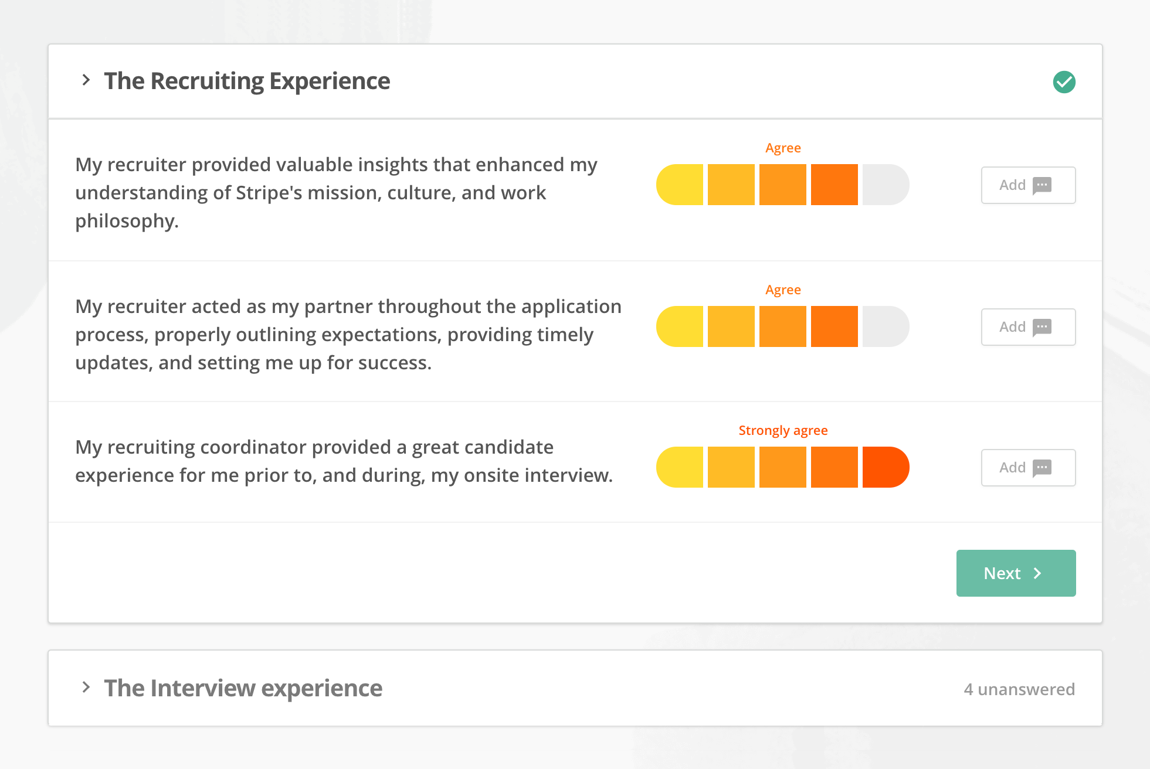
Task: Click comment bubble icon for Stripe's mission question
Action: [x=1042, y=185]
